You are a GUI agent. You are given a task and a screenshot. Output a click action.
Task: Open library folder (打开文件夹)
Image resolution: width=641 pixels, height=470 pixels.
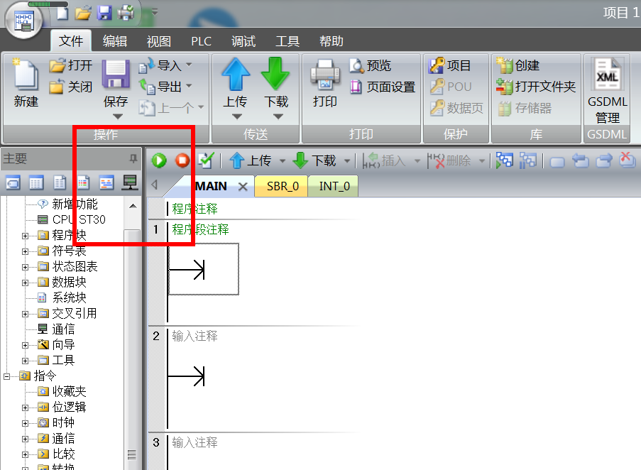click(535, 87)
